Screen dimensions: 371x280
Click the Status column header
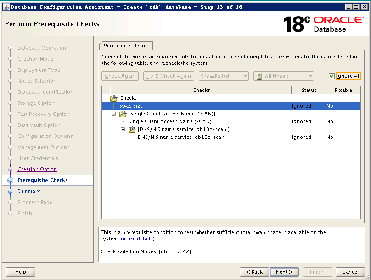tap(309, 90)
